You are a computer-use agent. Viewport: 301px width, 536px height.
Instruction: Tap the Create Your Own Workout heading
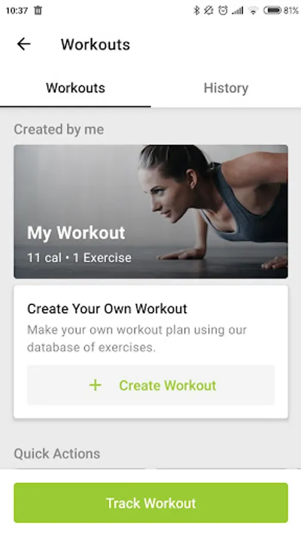coord(107,308)
